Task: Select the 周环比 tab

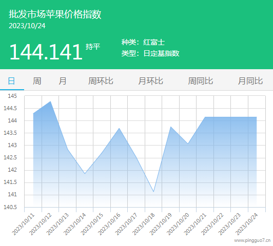Action: click(101, 81)
